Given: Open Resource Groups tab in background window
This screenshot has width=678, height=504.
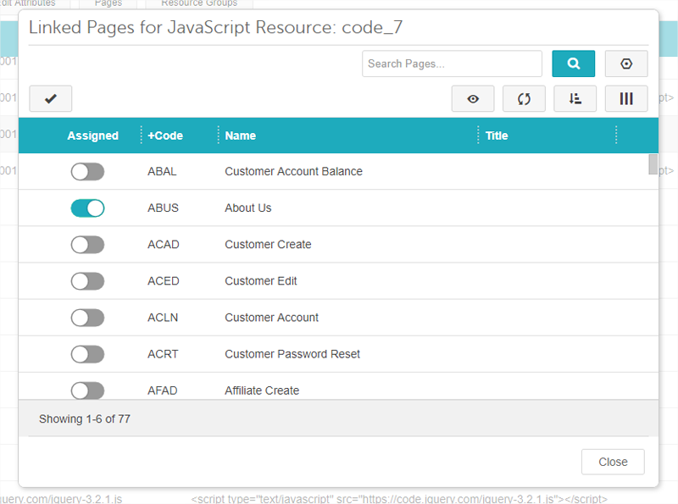Looking at the screenshot, I should (x=199, y=3).
